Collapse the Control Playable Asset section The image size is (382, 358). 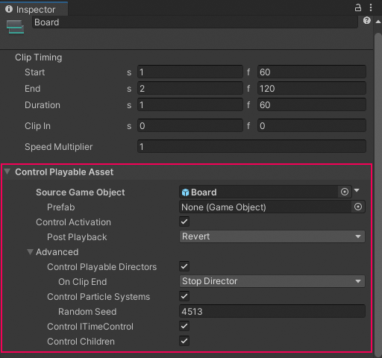point(7,172)
